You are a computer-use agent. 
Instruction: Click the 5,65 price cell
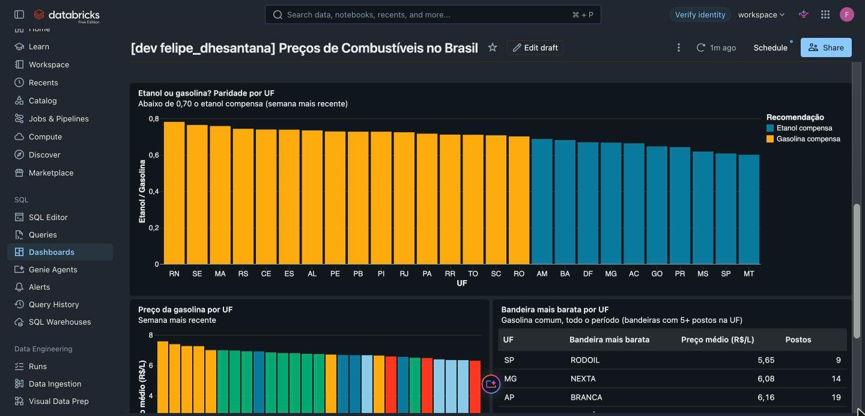766,360
